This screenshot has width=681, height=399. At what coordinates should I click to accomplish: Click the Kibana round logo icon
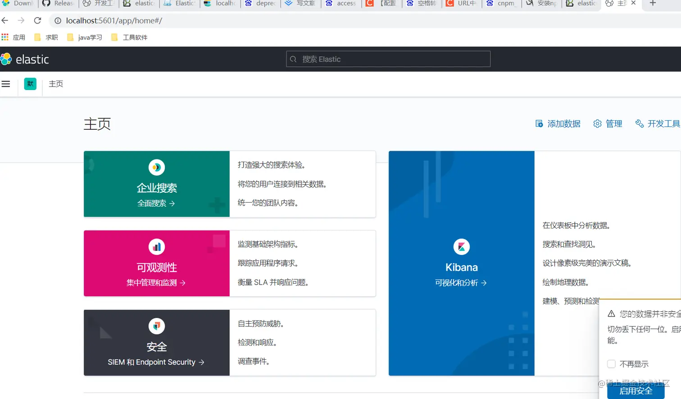(x=462, y=247)
